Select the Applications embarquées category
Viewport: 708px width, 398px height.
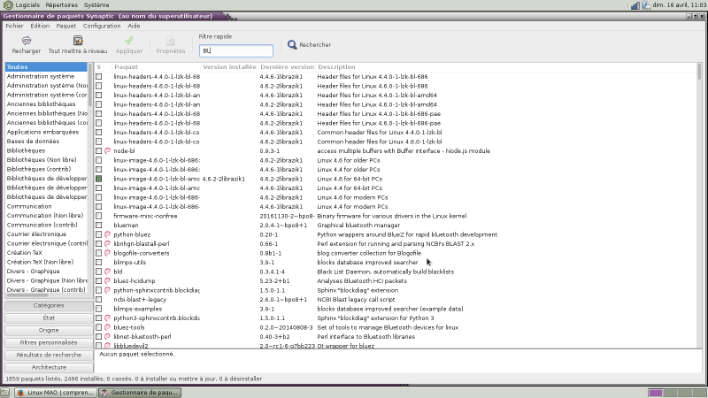(46, 132)
